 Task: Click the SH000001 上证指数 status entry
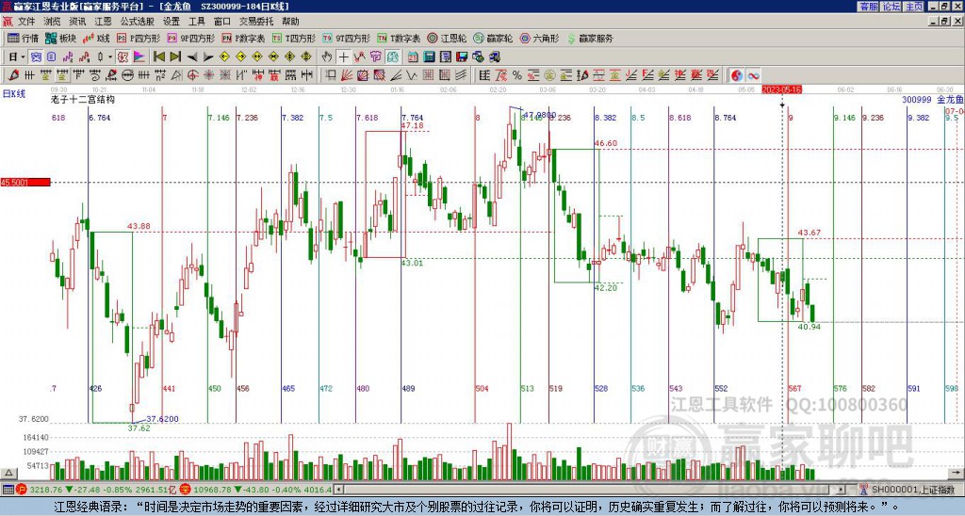pos(912,490)
